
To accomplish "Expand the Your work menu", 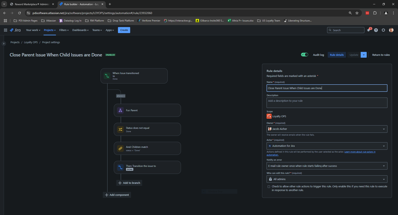I will coord(33,30).
